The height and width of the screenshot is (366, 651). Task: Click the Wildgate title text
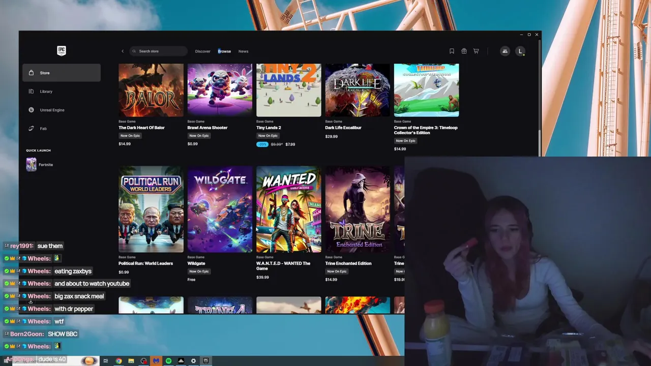[x=196, y=263]
